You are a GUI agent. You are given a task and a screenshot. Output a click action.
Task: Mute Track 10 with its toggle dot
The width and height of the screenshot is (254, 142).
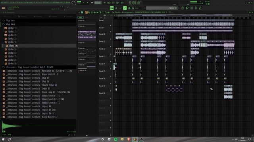[111, 39]
